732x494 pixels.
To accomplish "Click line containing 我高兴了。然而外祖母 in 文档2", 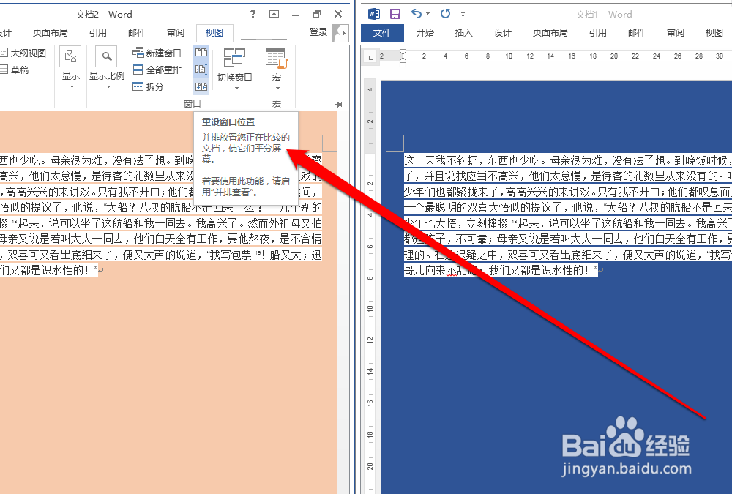I will coord(161,223).
